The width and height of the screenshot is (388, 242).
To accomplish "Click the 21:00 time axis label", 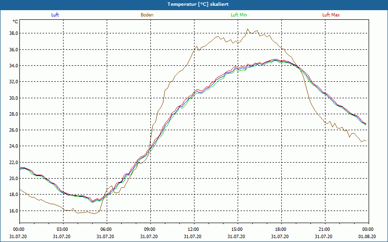I will [x=325, y=229].
